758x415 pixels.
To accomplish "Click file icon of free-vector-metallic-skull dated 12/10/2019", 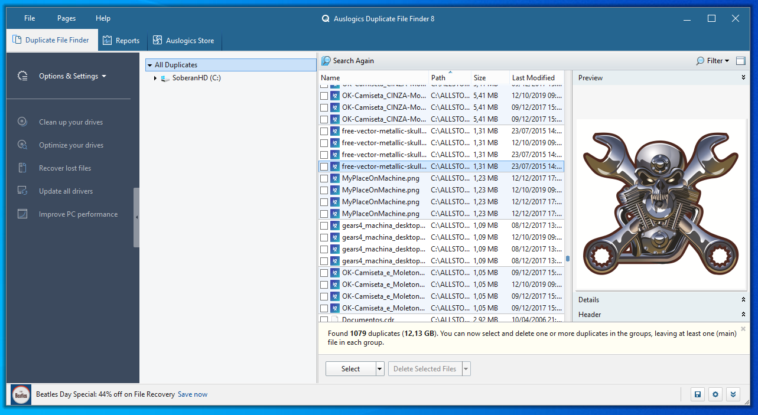I will tap(335, 143).
